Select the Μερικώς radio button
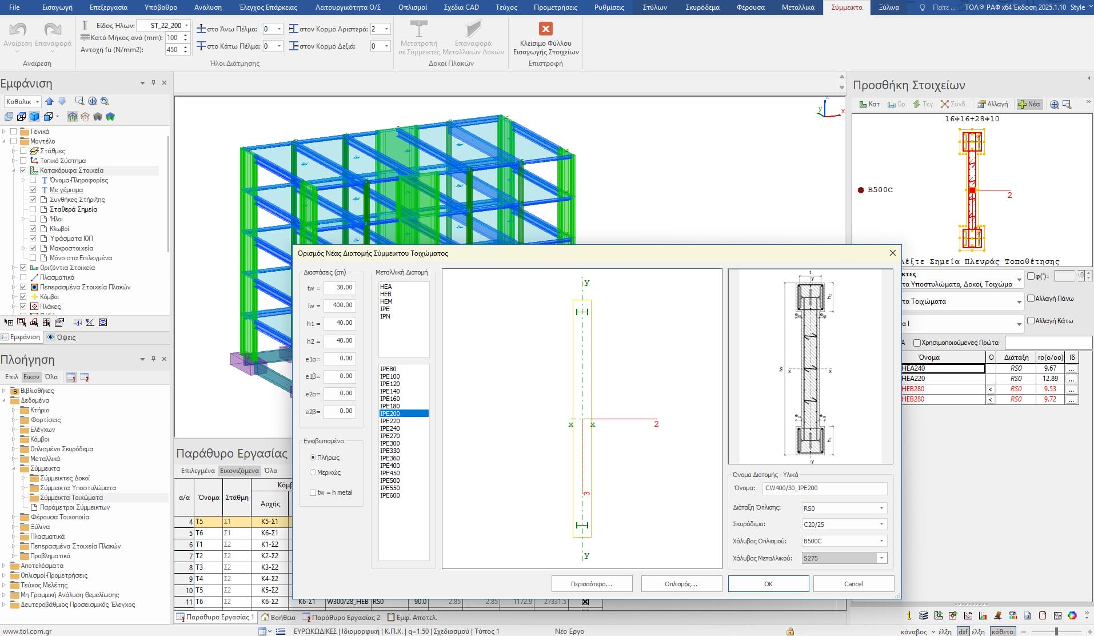Image resolution: width=1094 pixels, height=636 pixels. point(313,472)
